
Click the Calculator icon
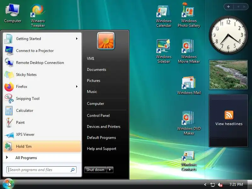pos(9,111)
